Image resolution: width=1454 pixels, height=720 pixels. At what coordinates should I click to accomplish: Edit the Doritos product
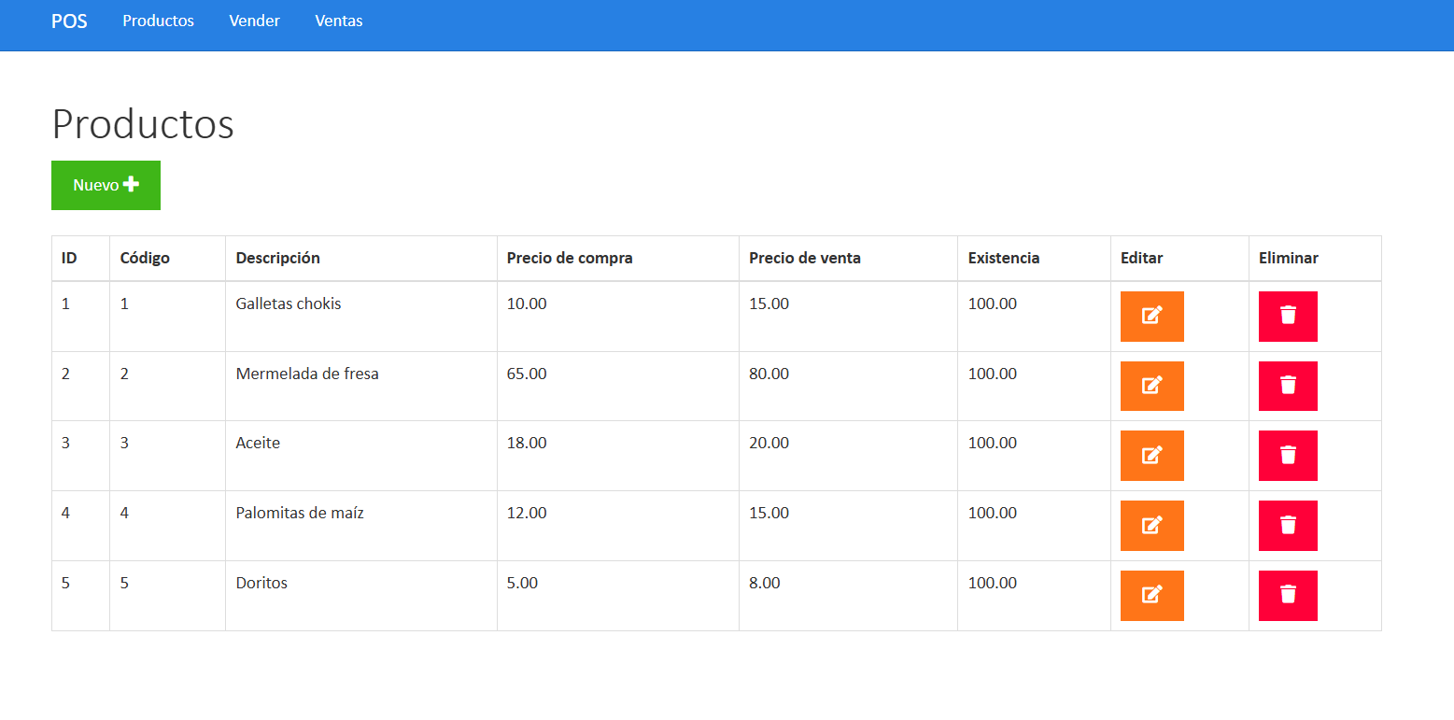1151,596
